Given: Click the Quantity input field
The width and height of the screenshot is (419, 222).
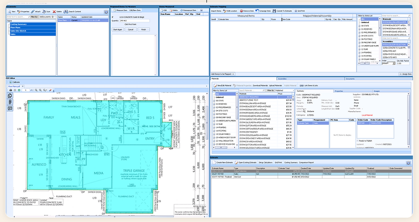Looking at the screenshot, I should [x=134, y=20].
